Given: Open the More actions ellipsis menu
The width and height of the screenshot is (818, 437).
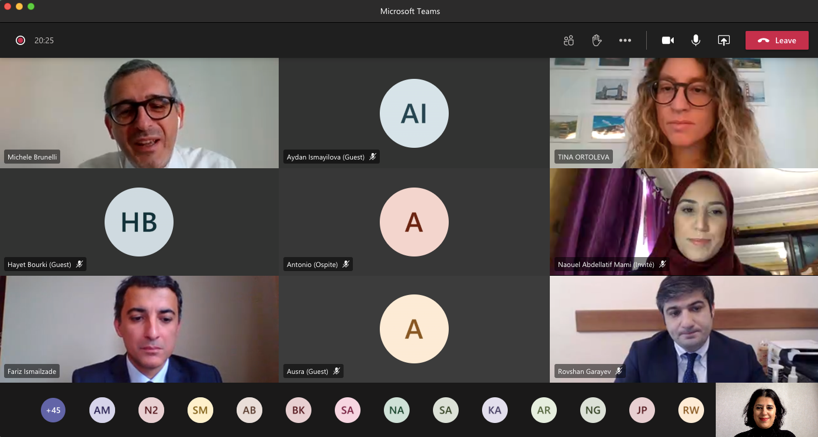Looking at the screenshot, I should (x=625, y=40).
